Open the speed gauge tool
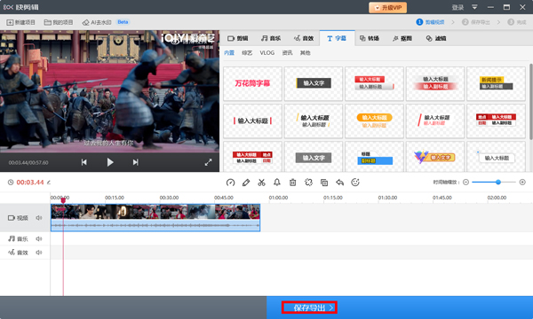 coord(230,183)
